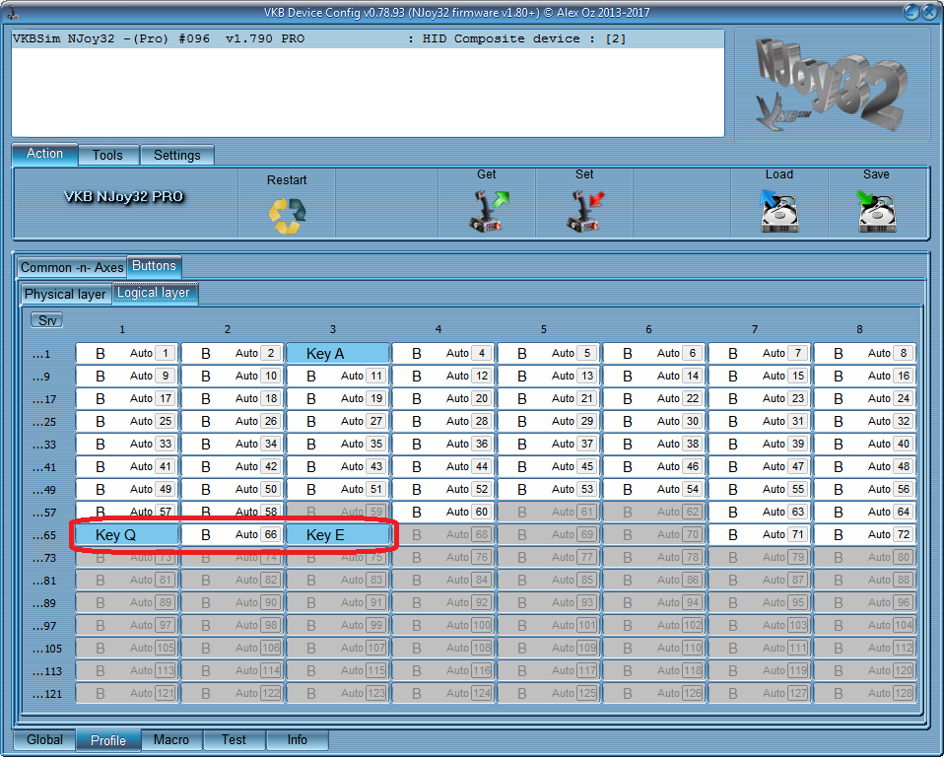Open the Macro bottom tab
The image size is (944, 757).
click(171, 739)
